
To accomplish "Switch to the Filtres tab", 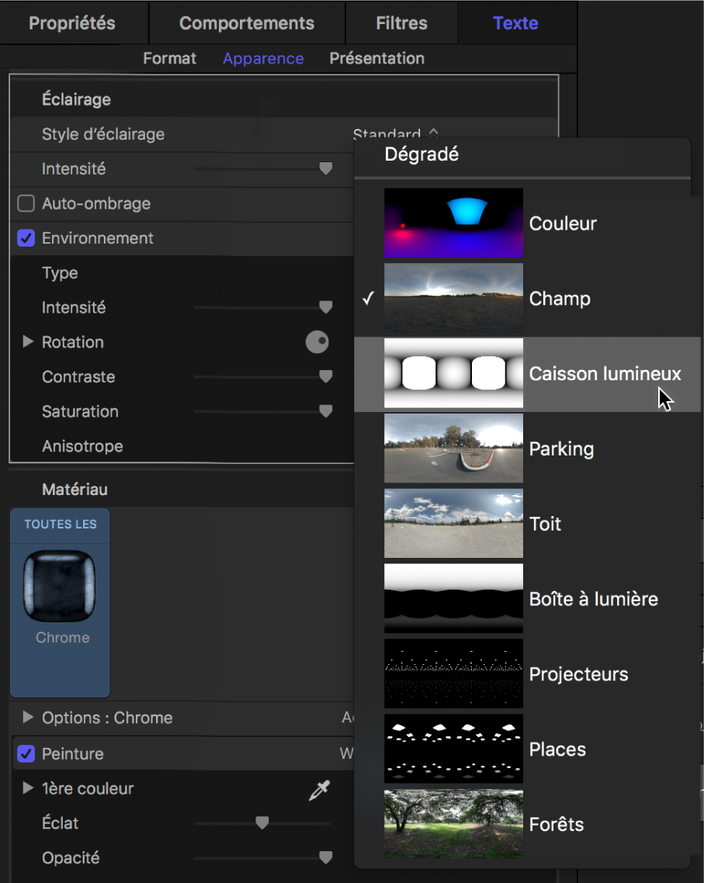I will click(401, 23).
